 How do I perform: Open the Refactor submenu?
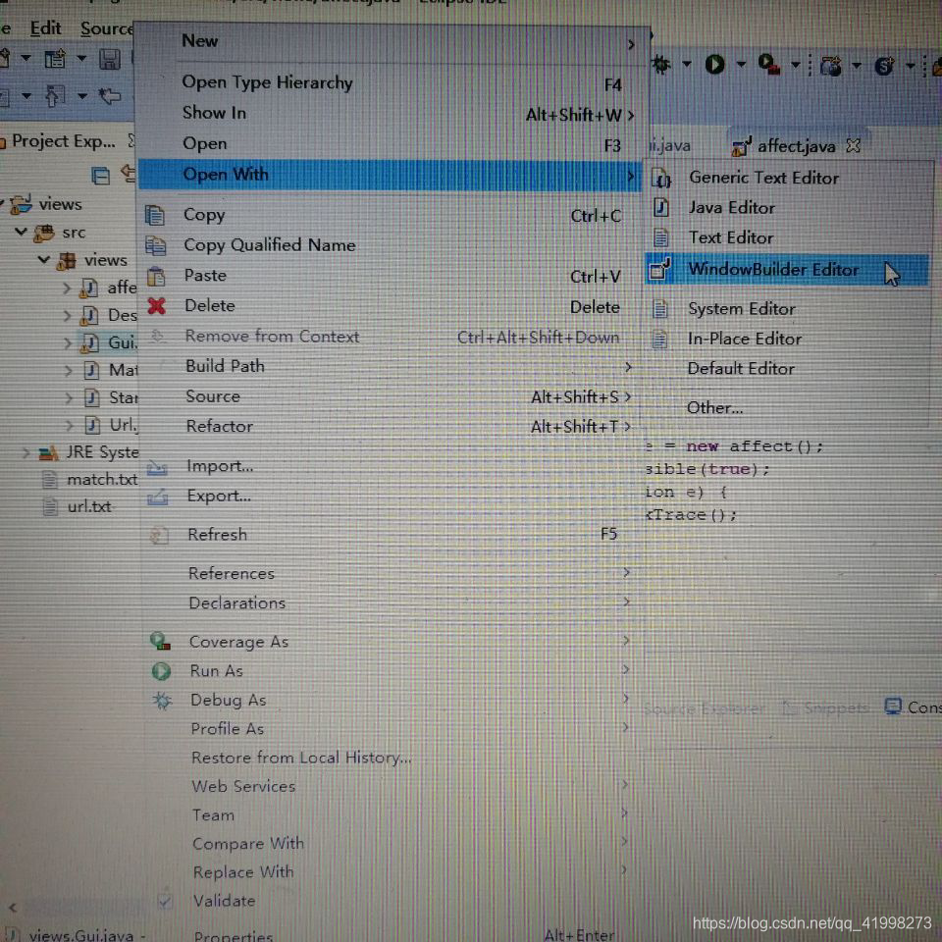point(391,427)
